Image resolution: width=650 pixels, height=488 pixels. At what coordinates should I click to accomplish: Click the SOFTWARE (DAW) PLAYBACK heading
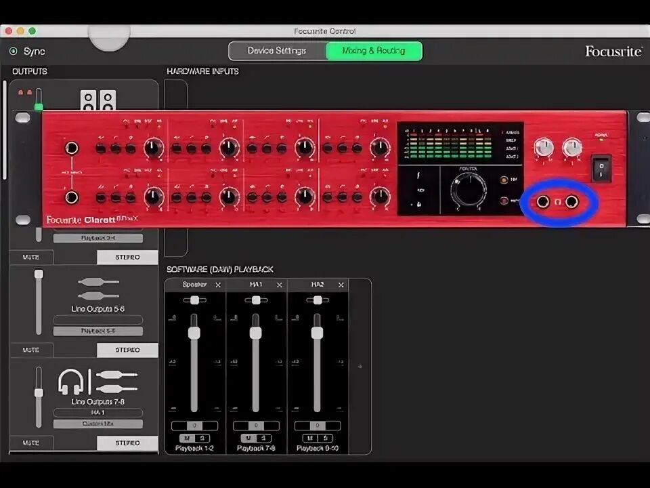219,269
